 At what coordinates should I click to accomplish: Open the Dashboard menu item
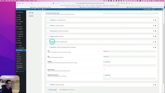click(x=20, y=12)
